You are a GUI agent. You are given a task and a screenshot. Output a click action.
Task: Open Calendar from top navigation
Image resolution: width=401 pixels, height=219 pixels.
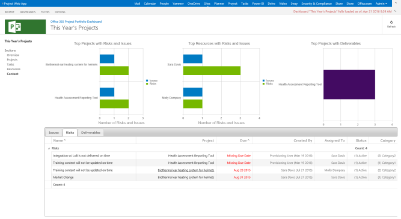coord(150,4)
